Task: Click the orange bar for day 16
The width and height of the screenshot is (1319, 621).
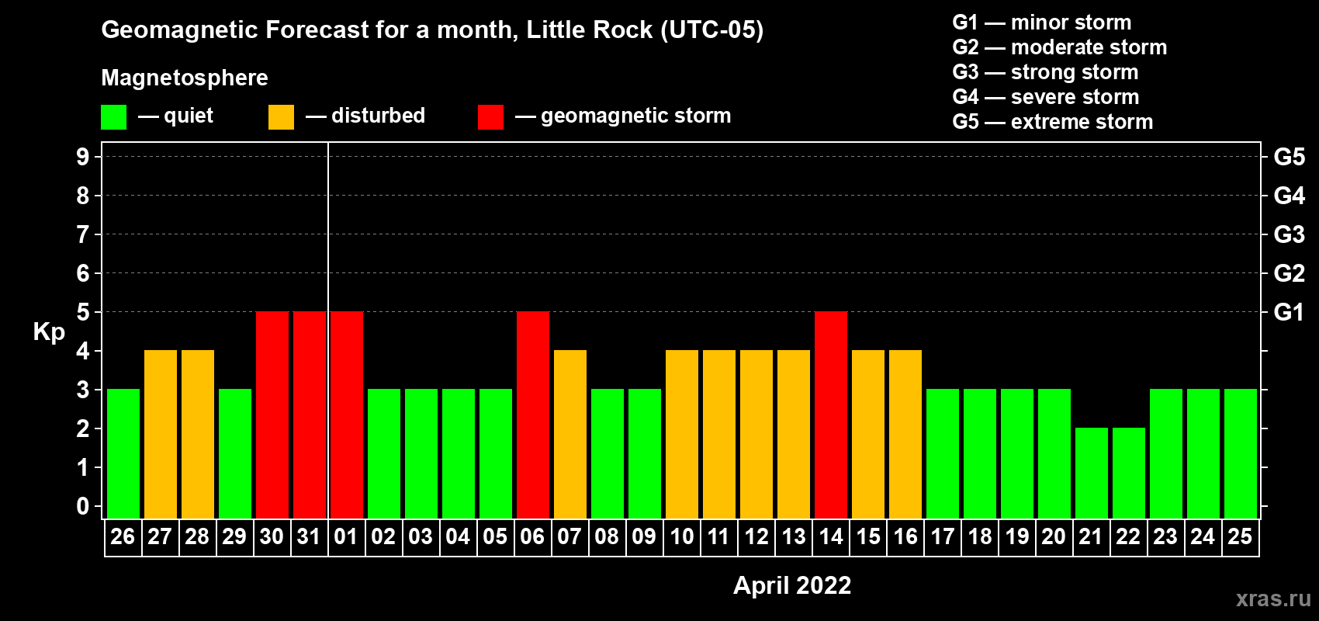Action: coord(905,434)
